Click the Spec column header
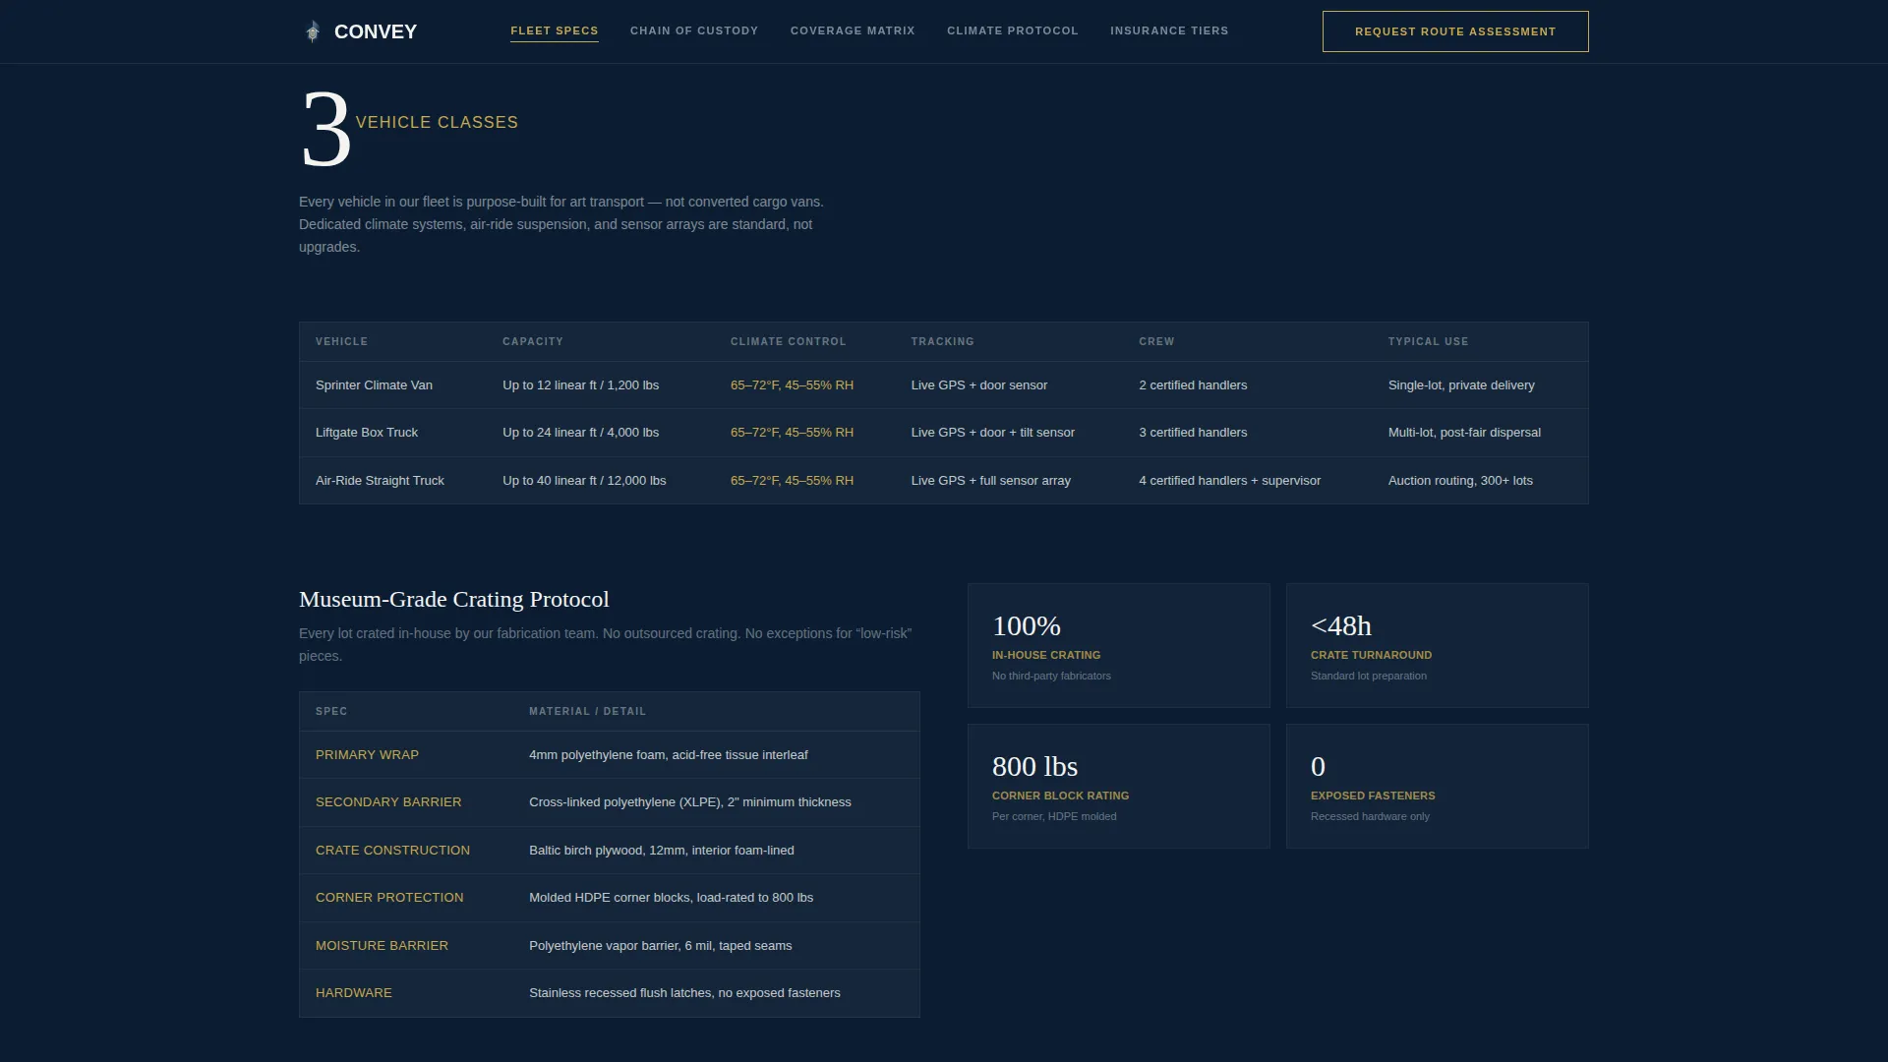The height and width of the screenshot is (1062, 1888). [x=331, y=711]
